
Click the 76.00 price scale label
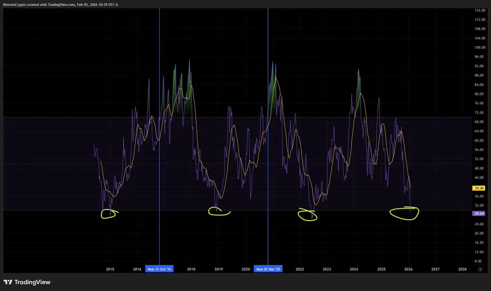pos(480,103)
